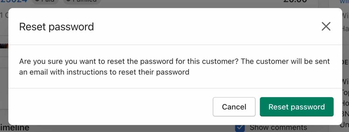Click the dimmed Fulfilled status badge
The image size is (349, 132).
pyautogui.click(x=82, y=2)
